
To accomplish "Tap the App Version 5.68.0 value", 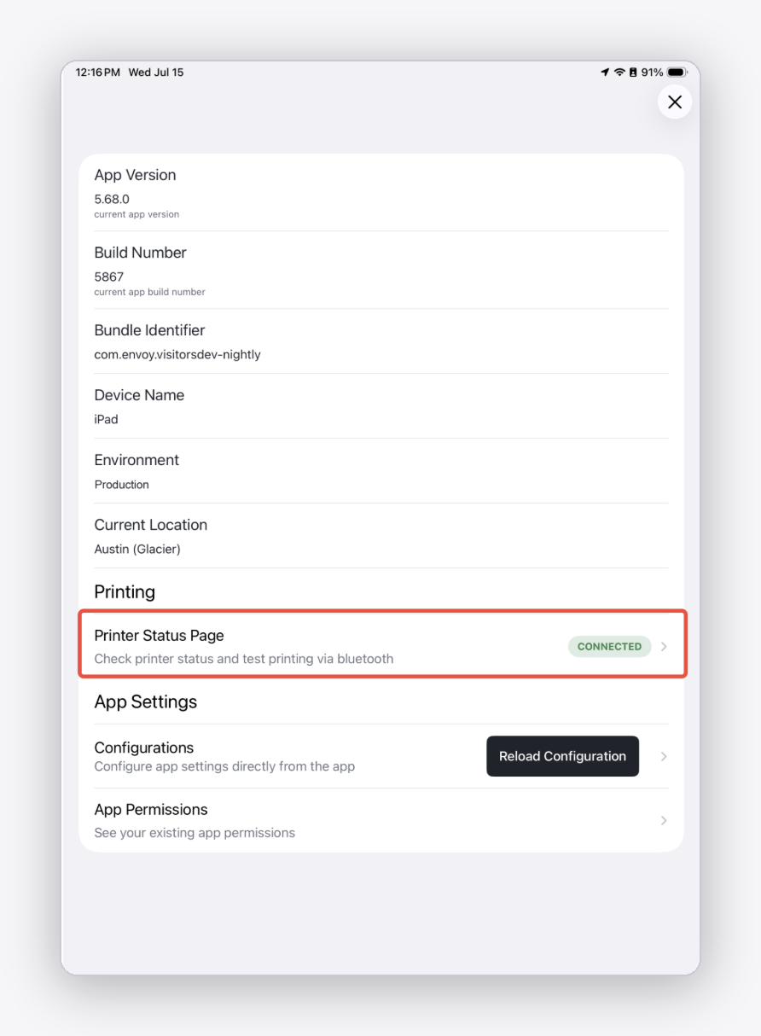I will (x=112, y=199).
